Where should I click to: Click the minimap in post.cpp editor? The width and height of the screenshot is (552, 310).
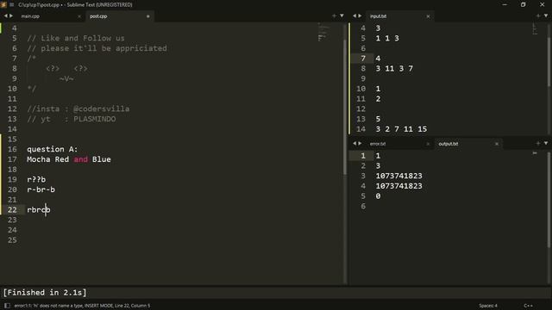point(324,32)
